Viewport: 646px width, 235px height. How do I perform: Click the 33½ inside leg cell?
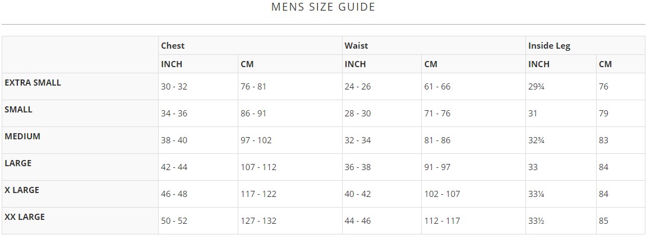tap(536, 221)
